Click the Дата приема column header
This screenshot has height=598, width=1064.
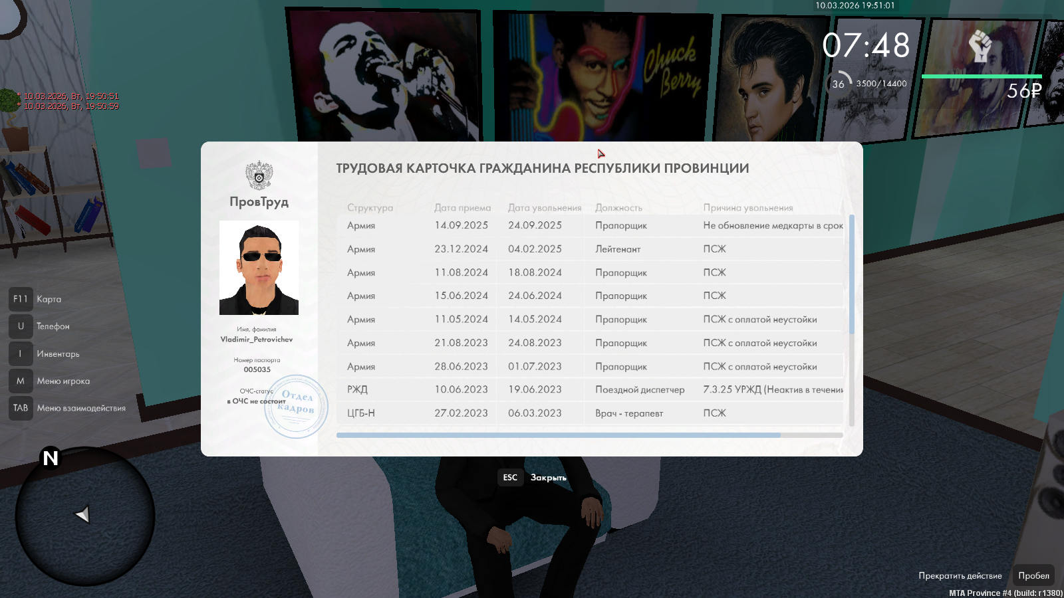(462, 208)
